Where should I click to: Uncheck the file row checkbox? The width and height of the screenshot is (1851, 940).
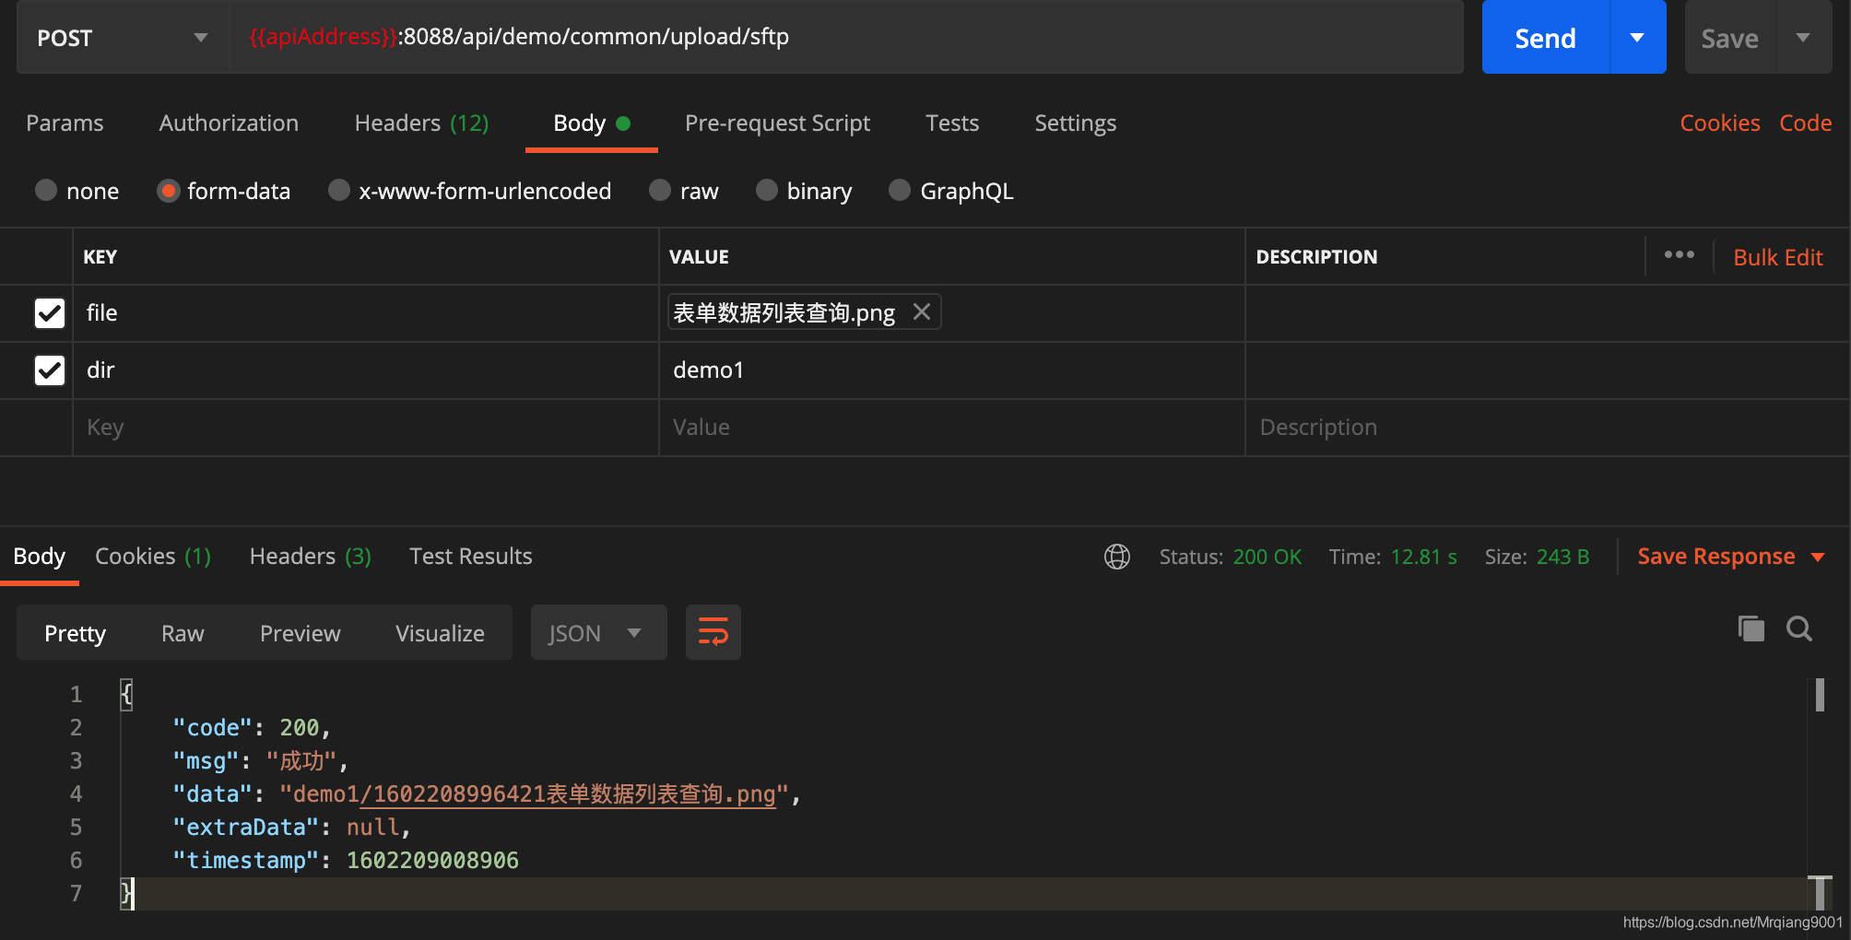point(50,313)
